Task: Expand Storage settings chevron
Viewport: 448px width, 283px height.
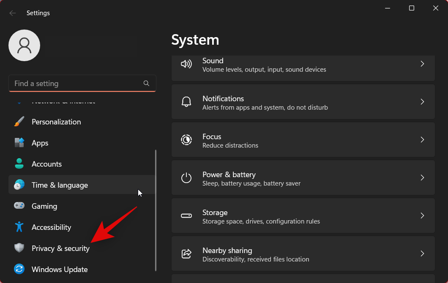Action: (x=422, y=216)
